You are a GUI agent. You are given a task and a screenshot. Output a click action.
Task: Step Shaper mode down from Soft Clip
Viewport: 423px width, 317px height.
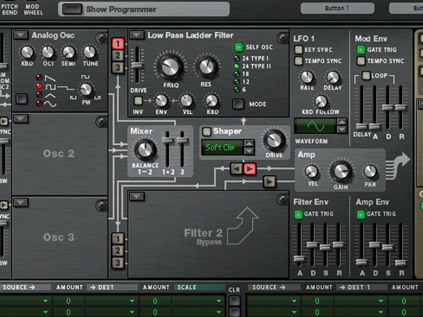point(249,151)
